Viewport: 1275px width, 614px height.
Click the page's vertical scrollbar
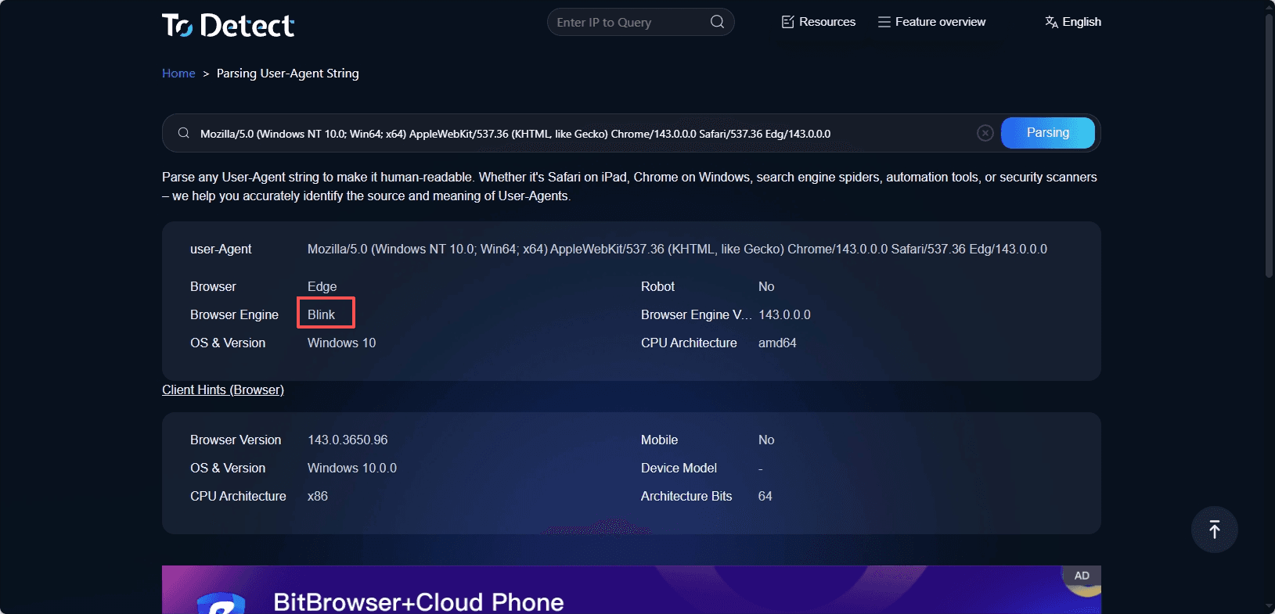(x=1269, y=156)
